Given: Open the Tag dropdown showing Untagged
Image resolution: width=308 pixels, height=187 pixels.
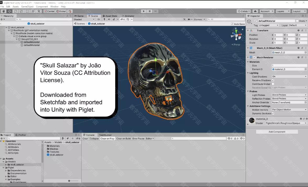Looking at the screenshot, I should (x=269, y=25).
